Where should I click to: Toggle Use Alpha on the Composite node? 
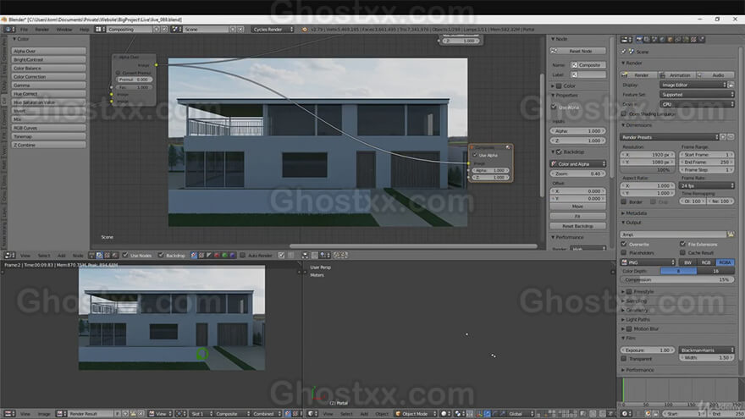[475, 155]
